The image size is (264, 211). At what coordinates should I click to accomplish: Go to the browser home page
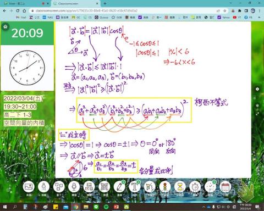click(x=24, y=11)
